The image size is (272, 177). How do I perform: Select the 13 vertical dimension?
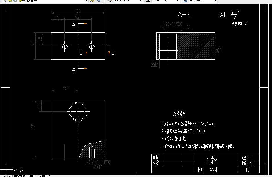tap(40, 106)
